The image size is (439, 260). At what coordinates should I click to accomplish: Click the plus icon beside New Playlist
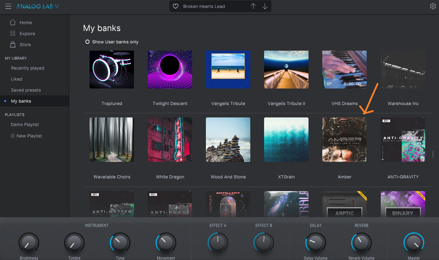click(x=13, y=136)
